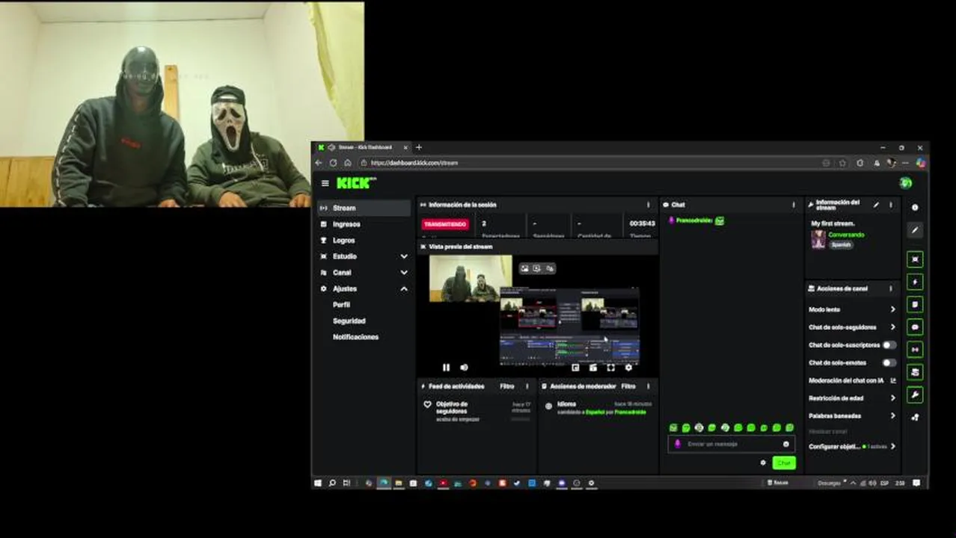This screenshot has height=538, width=956.
Task: Open the Windows Start menu
Action: click(x=318, y=483)
